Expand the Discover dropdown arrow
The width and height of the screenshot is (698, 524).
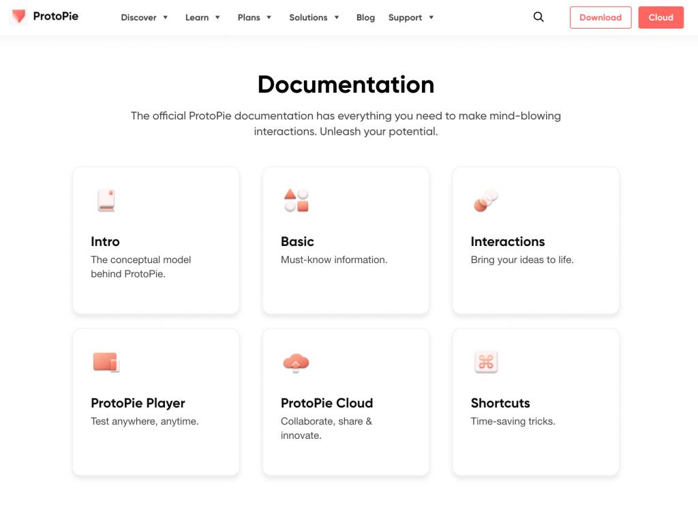tap(165, 17)
